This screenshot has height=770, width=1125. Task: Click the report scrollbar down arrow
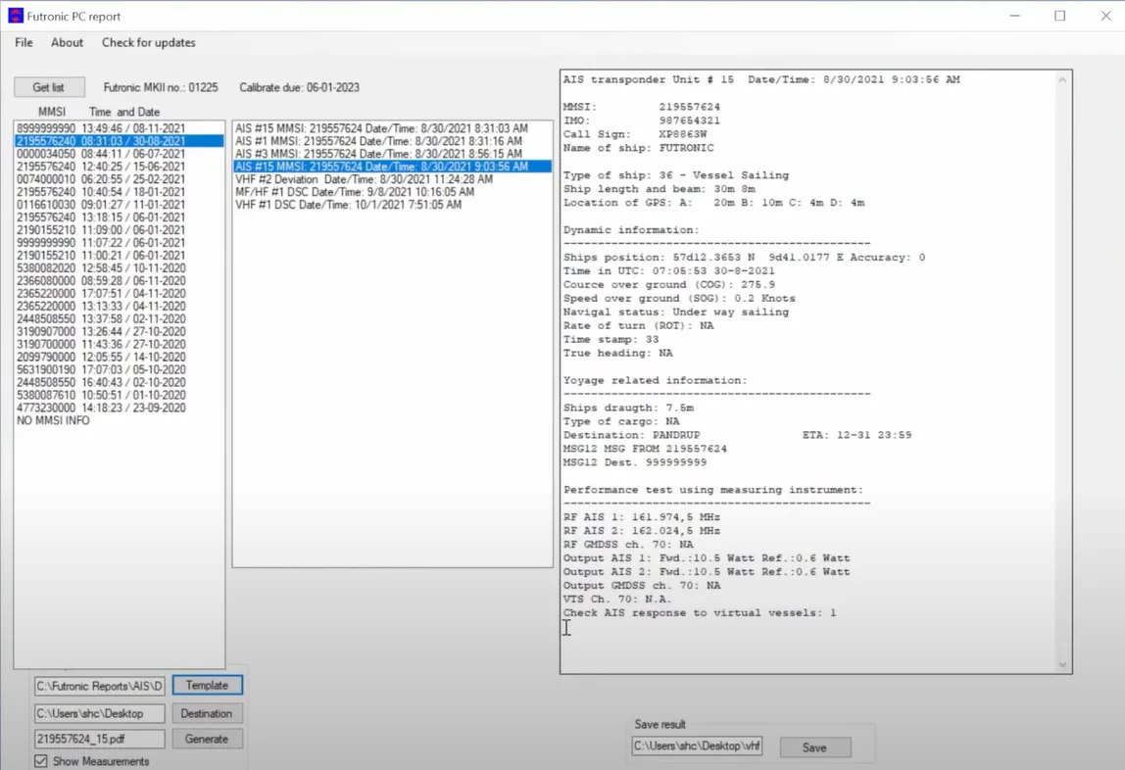[x=1062, y=665]
